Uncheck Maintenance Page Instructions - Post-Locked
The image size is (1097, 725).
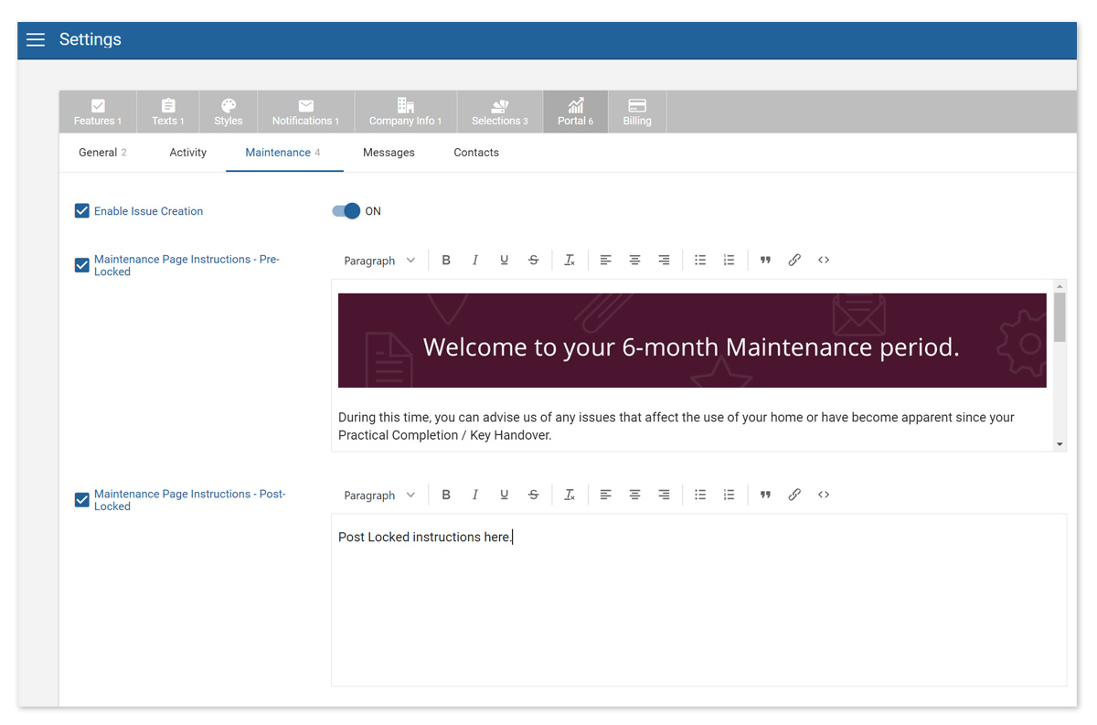(x=81, y=500)
